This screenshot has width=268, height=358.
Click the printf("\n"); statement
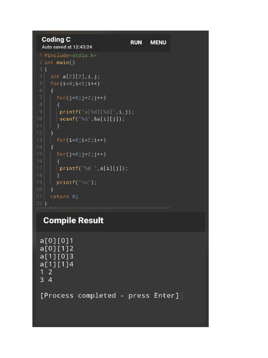[x=77, y=182]
